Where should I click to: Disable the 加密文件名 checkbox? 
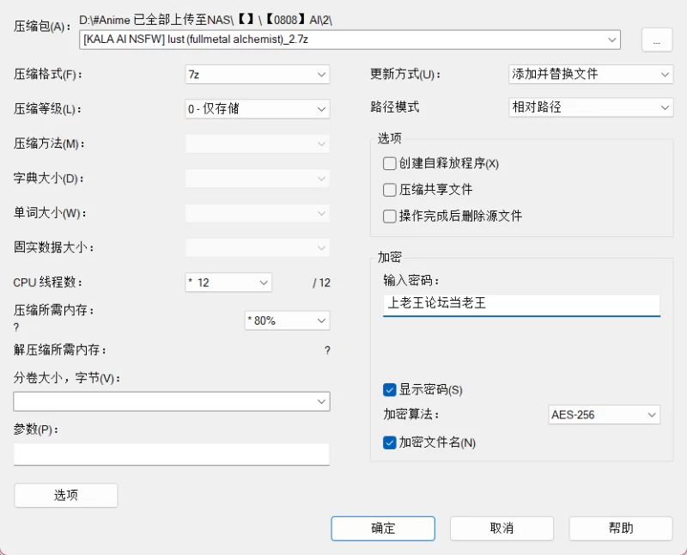(390, 442)
